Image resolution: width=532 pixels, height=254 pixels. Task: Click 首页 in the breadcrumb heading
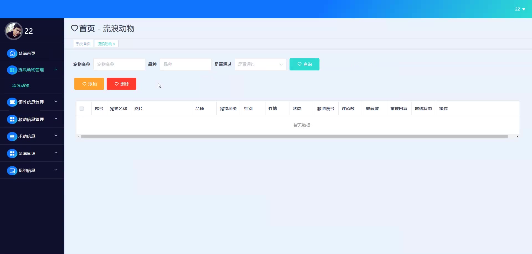pyautogui.click(x=87, y=28)
